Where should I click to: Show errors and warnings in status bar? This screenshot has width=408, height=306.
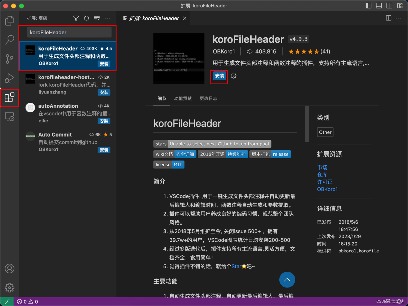click(27, 302)
